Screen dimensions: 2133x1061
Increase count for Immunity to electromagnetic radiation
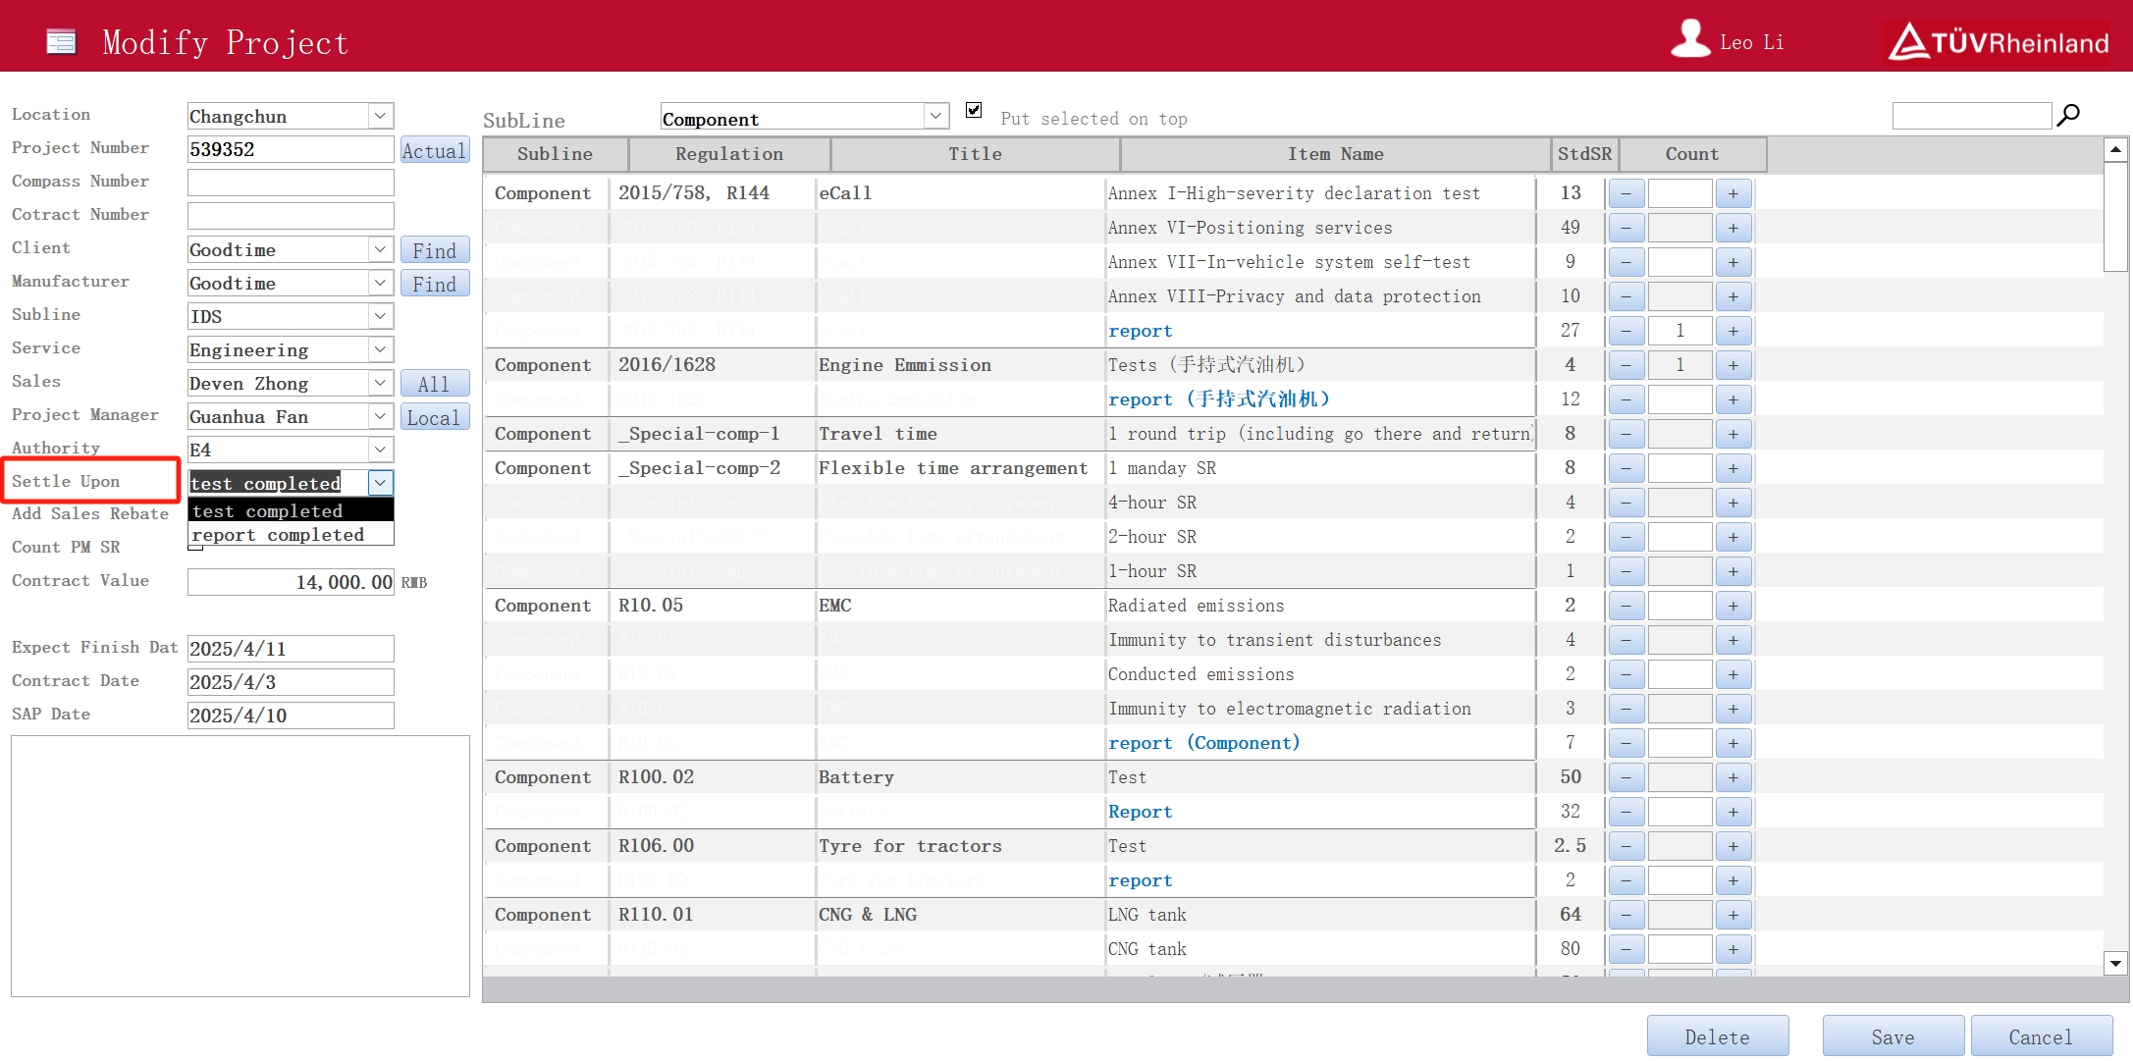coord(1733,709)
